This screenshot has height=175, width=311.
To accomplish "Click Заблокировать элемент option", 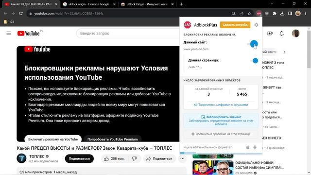I will click(x=221, y=120).
